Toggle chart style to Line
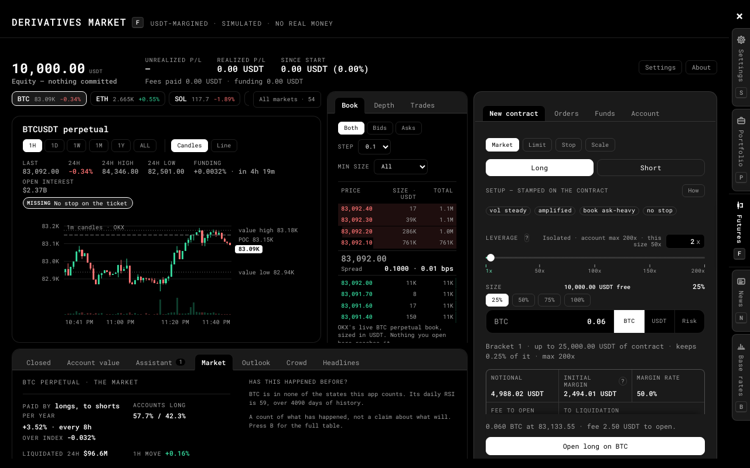 (224, 146)
